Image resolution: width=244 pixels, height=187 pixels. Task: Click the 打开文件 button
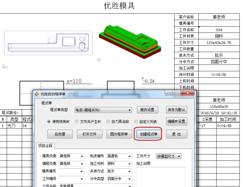[90, 134]
